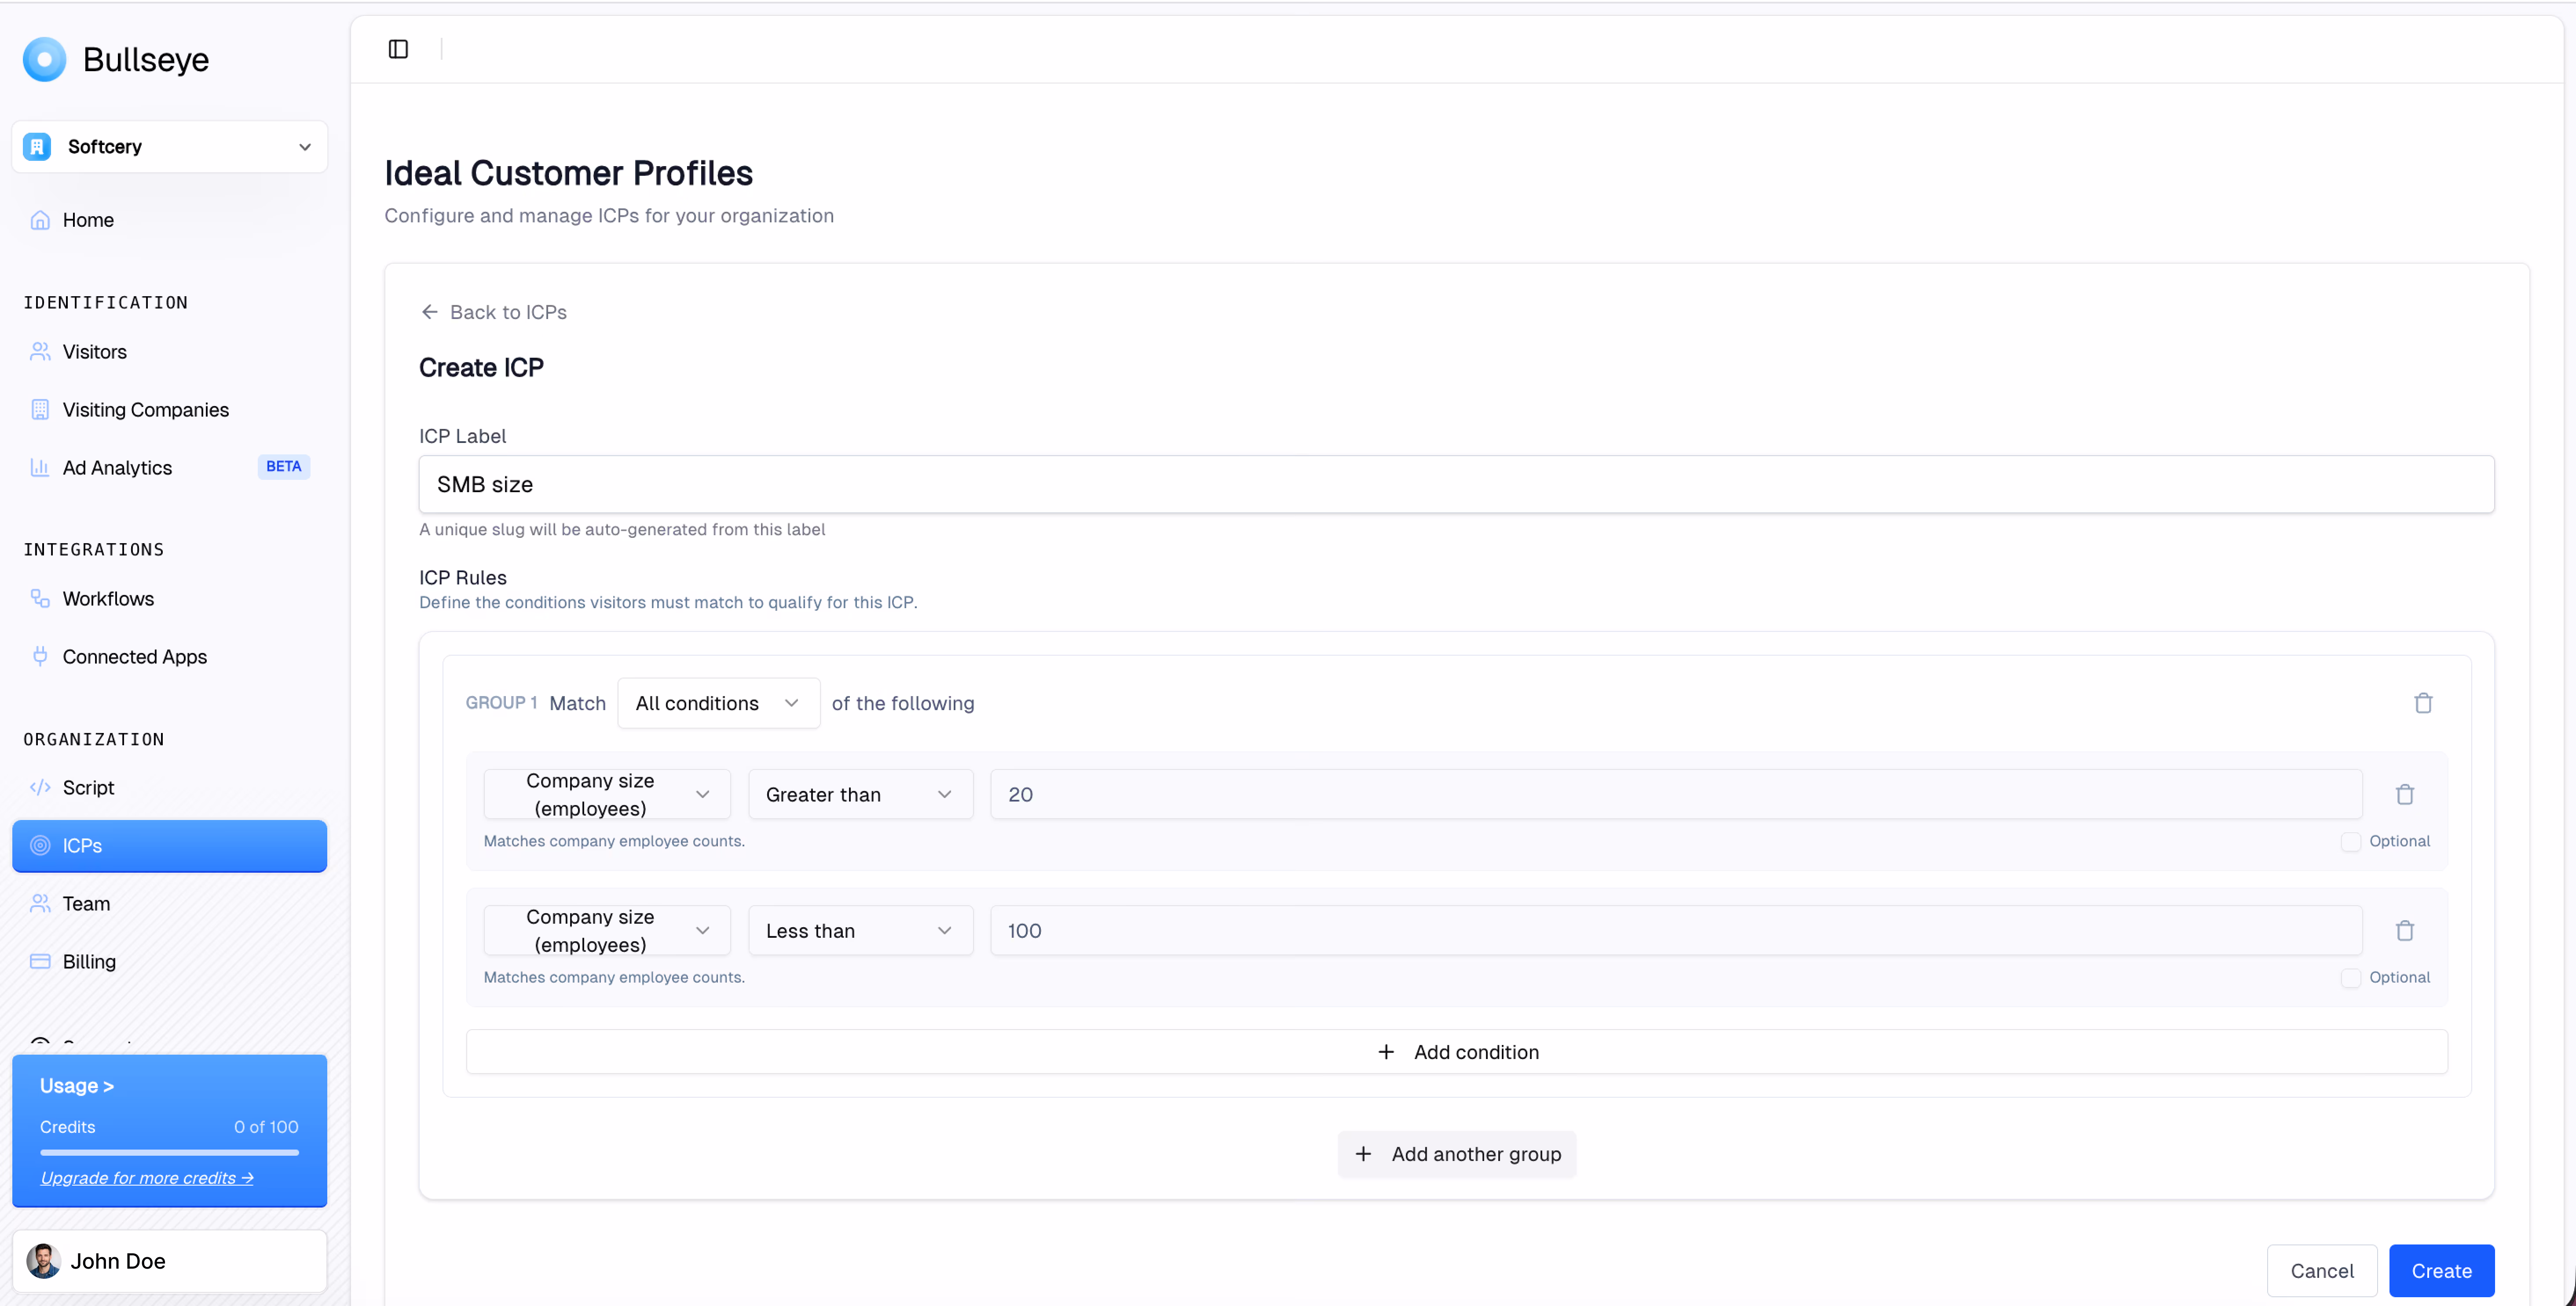This screenshot has height=1306, width=2576.
Task: Click the Ad Analytics chart icon
Action: pyautogui.click(x=40, y=468)
